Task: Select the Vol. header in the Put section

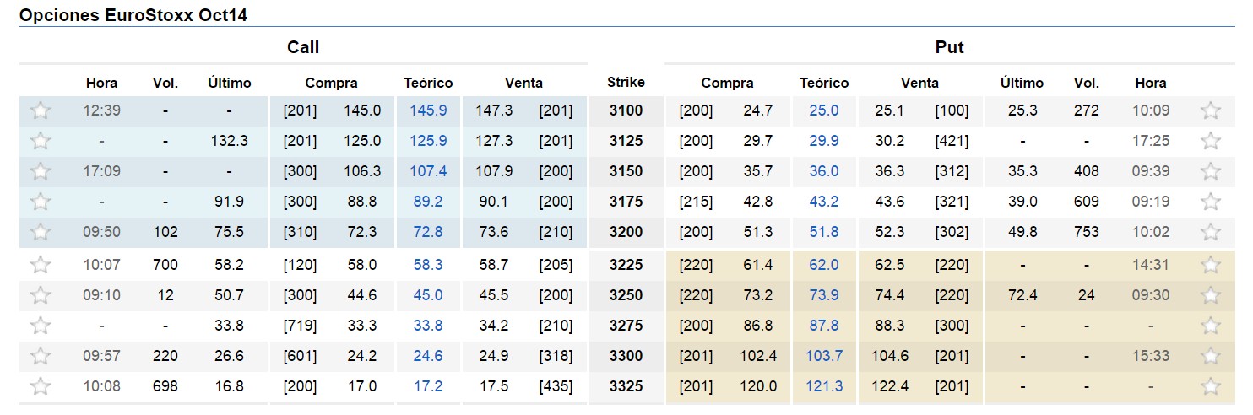Action: (1087, 83)
